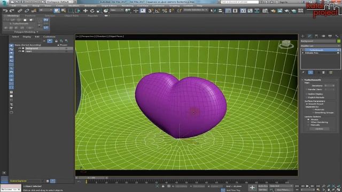Choose the Select and Move tool
This screenshot has width=342, height=192.
point(85,11)
